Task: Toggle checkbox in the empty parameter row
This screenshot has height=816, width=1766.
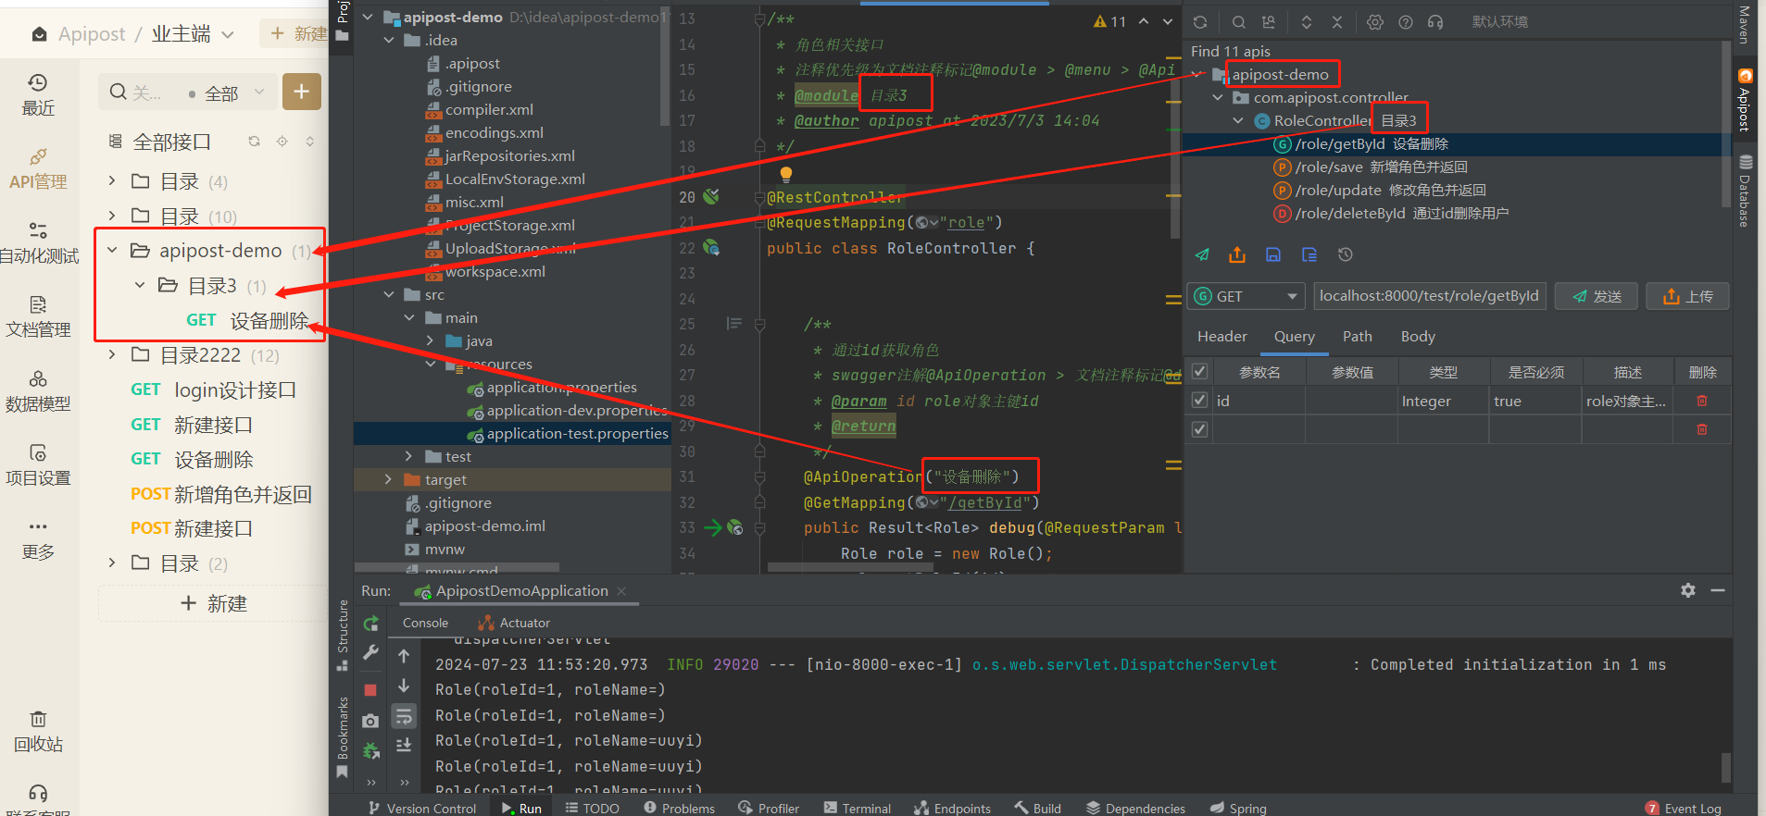Action: coord(1199,429)
